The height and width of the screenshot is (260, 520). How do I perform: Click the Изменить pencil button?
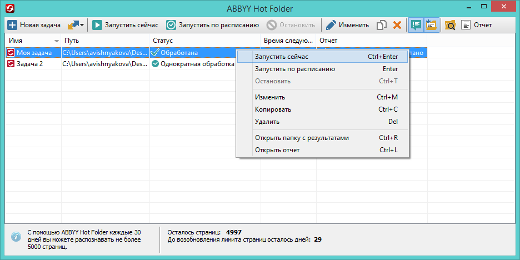[x=347, y=25]
